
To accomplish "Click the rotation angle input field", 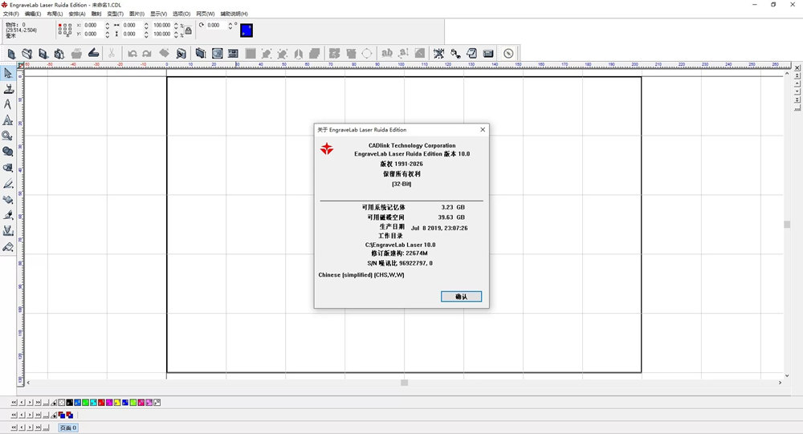I will (216, 25).
